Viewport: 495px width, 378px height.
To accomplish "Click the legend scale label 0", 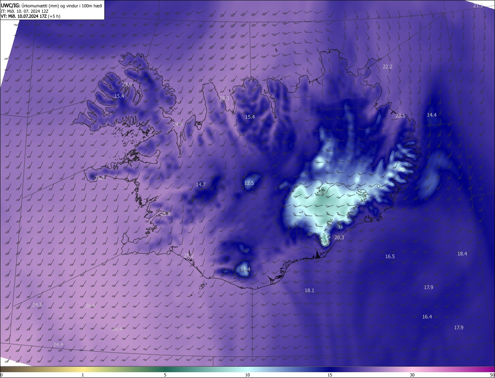I will point(2,375).
